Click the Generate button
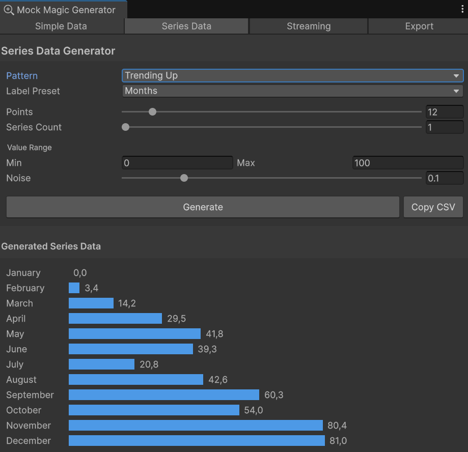 pyautogui.click(x=203, y=207)
